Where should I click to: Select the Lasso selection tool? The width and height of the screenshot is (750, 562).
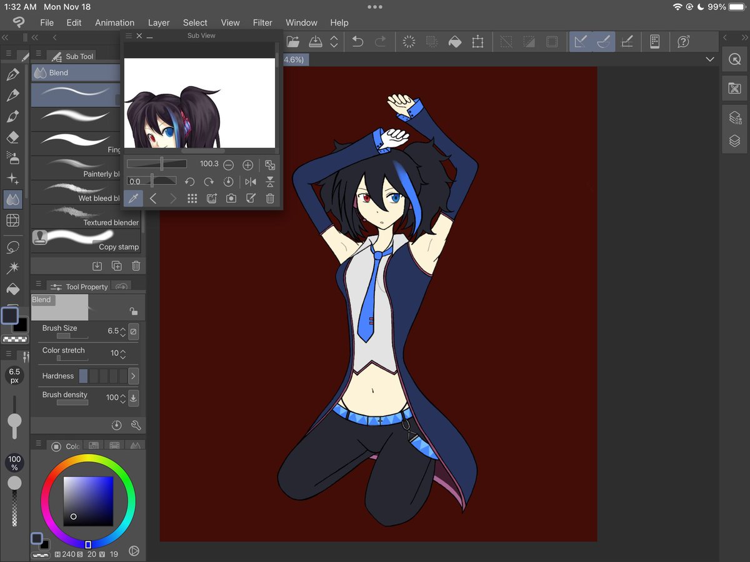[12, 247]
